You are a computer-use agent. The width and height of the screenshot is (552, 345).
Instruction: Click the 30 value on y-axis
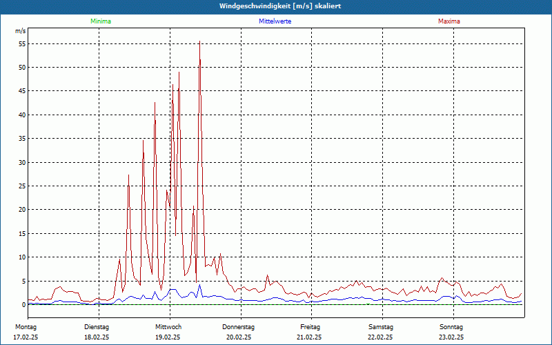(23, 163)
